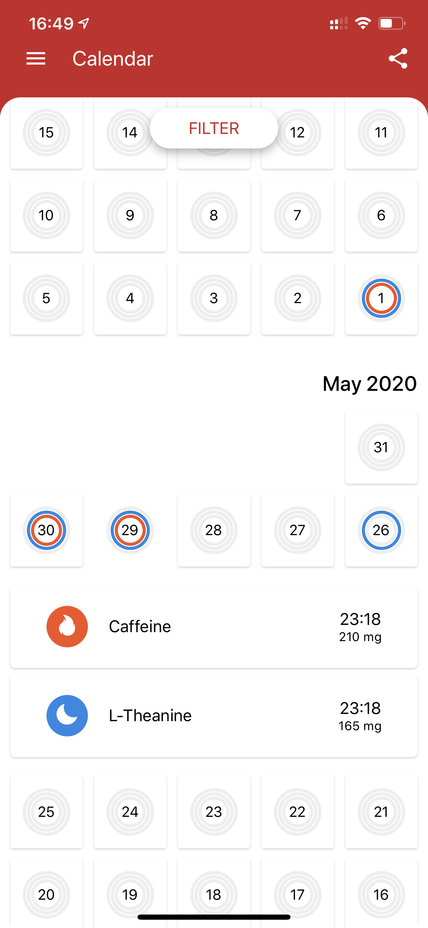
Task: Tap the blue L-Theanine moon icon
Action: tap(67, 715)
